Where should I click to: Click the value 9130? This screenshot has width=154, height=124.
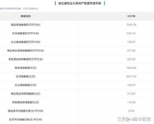point(131,111)
